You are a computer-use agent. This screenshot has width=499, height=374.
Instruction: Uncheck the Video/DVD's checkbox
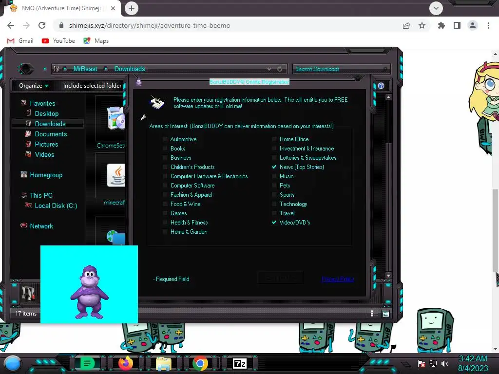pyautogui.click(x=274, y=222)
